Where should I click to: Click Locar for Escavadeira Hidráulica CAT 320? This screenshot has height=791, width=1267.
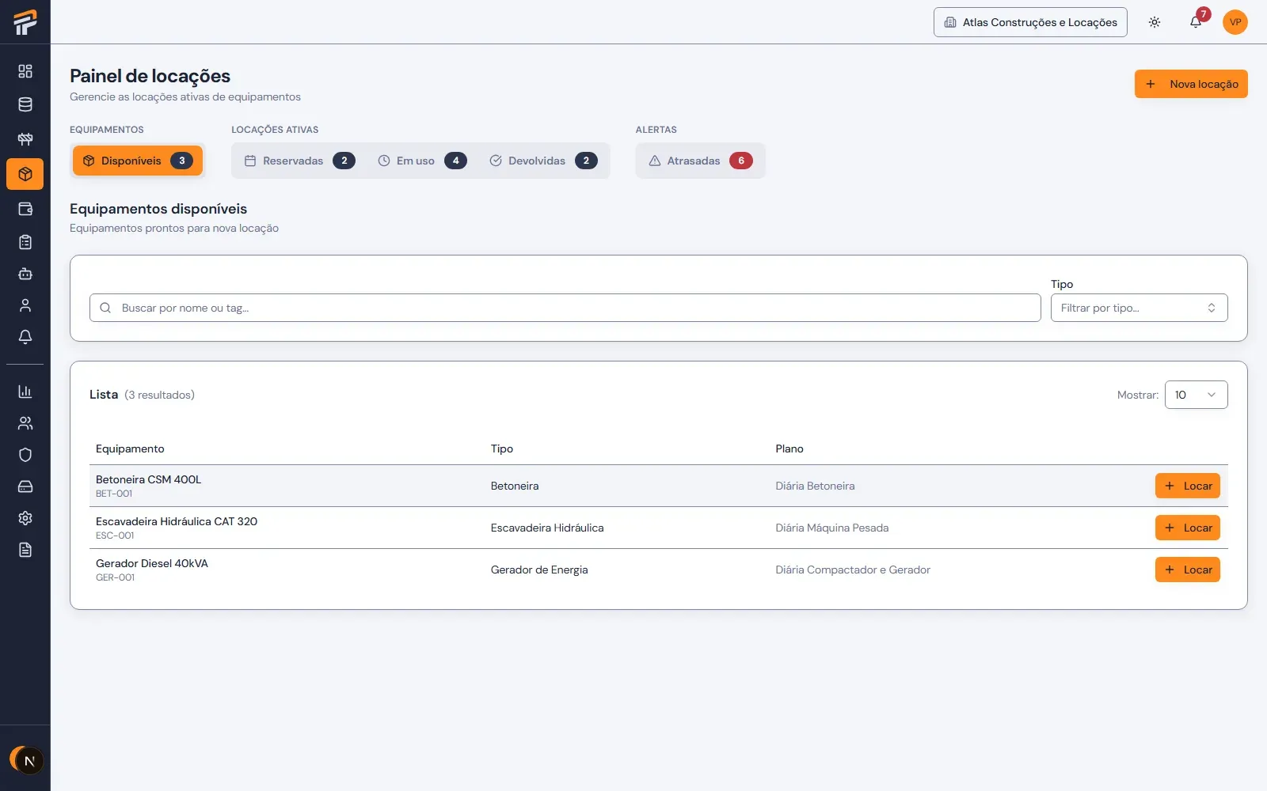pos(1188,528)
